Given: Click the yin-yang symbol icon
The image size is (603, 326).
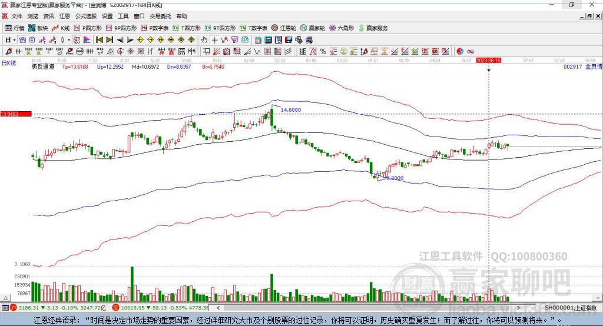Looking at the screenshot, I should (460, 52).
